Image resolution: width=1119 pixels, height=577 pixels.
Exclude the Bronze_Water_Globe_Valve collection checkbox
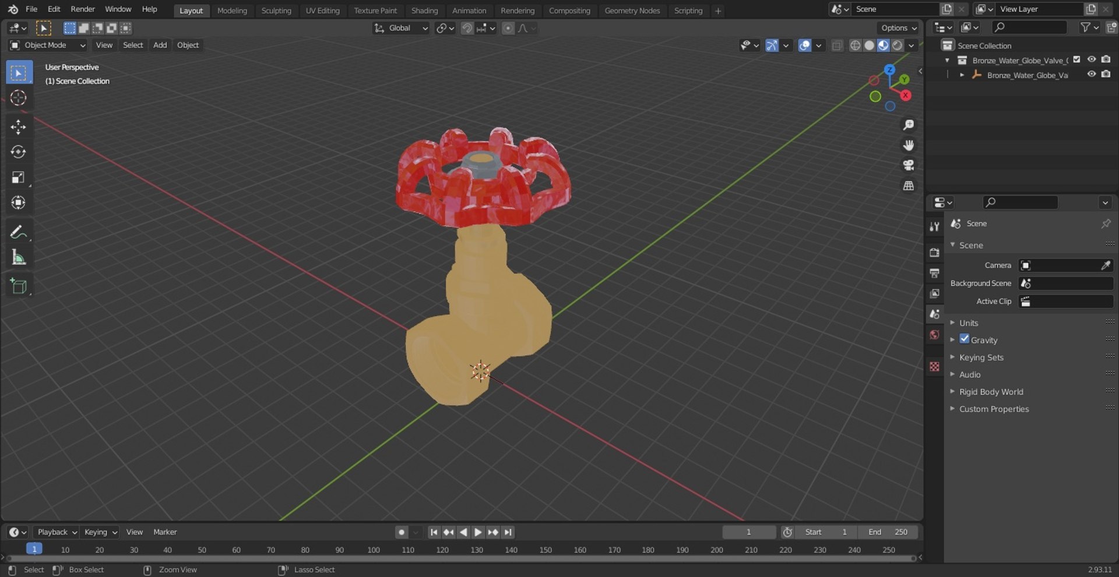[1076, 59]
